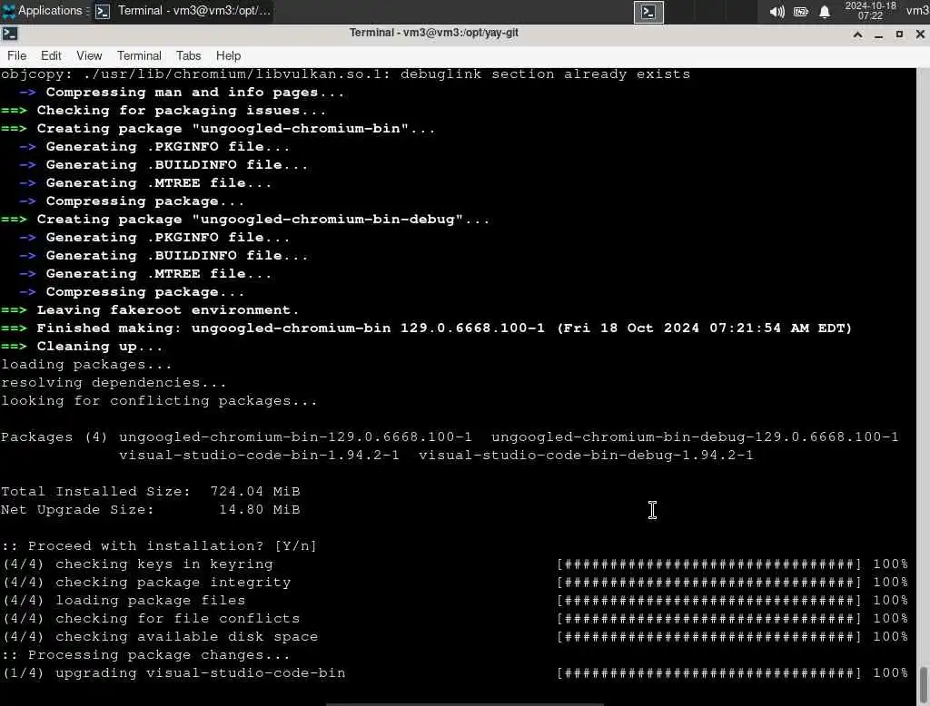Open the terminal launcher icon in panel
930x706 pixels.
(x=648, y=12)
